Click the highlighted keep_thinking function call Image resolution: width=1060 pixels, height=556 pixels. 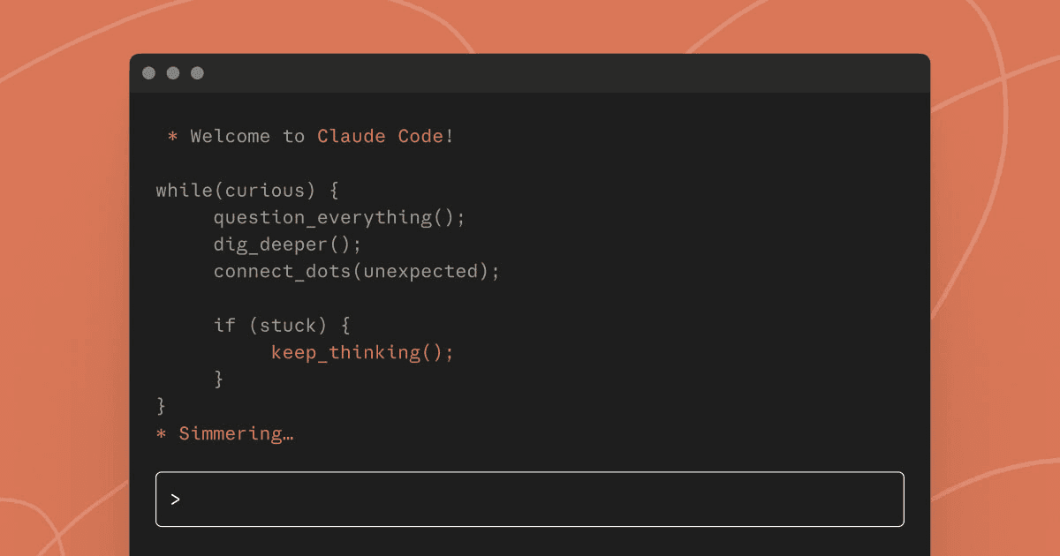click(362, 352)
